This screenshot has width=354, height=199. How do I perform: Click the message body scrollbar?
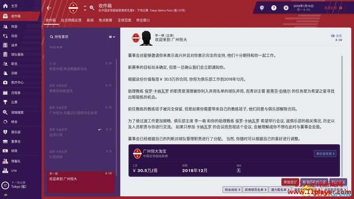[x=342, y=116]
